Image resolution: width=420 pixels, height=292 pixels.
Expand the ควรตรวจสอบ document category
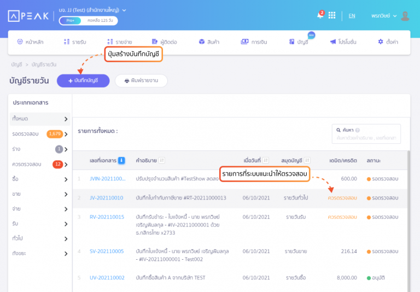66,164
